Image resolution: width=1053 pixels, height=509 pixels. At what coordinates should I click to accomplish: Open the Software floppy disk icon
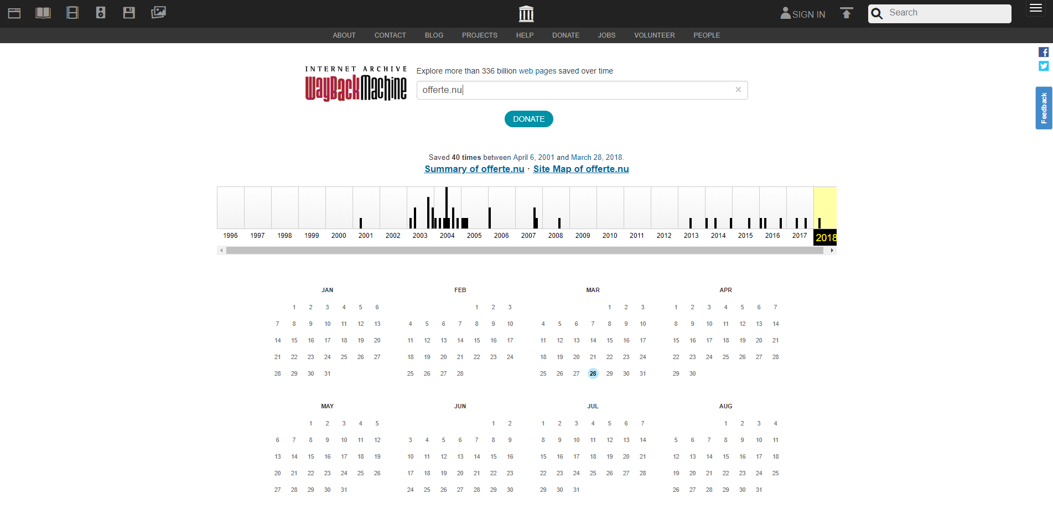(129, 13)
